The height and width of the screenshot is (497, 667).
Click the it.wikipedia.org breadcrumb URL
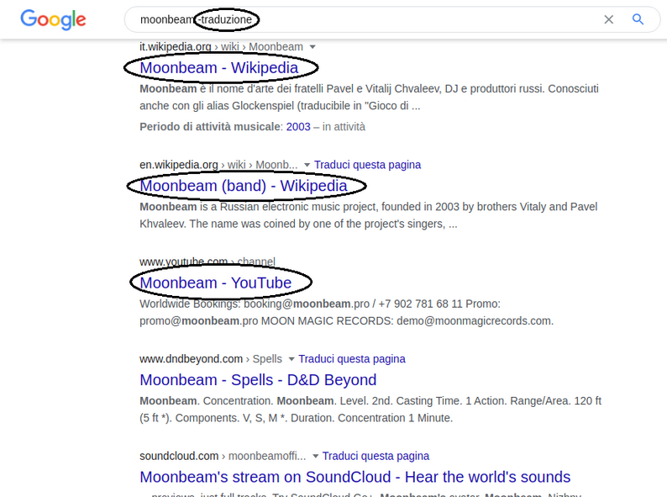(221, 47)
